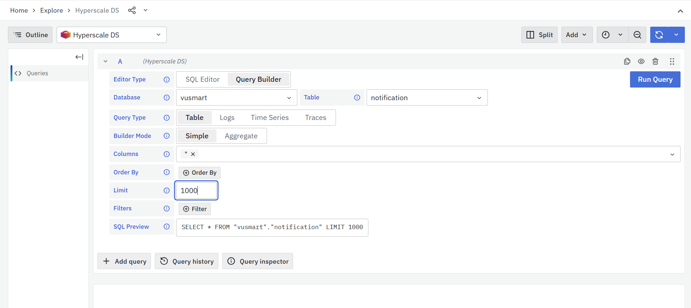Toggle visibility of query A with eye icon
The image size is (691, 308).
coord(641,61)
